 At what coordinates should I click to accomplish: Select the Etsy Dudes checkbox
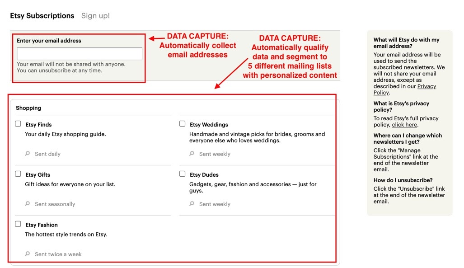click(183, 174)
